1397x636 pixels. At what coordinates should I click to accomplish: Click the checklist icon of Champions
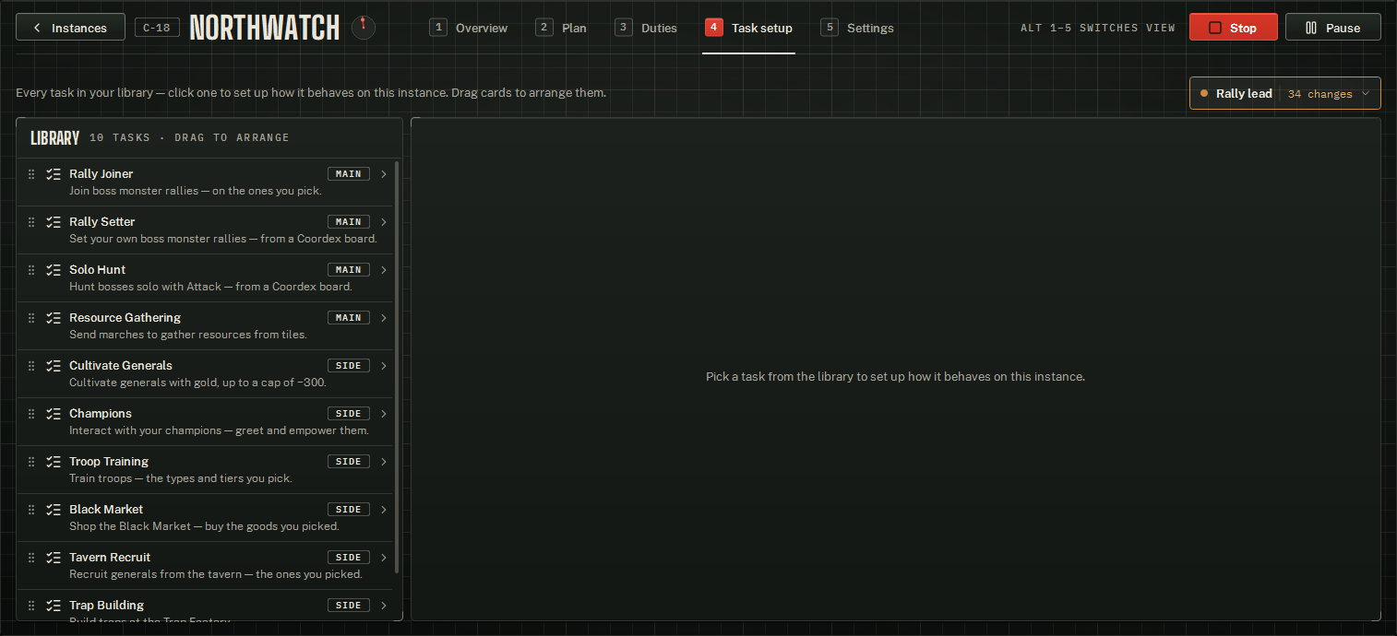click(53, 413)
